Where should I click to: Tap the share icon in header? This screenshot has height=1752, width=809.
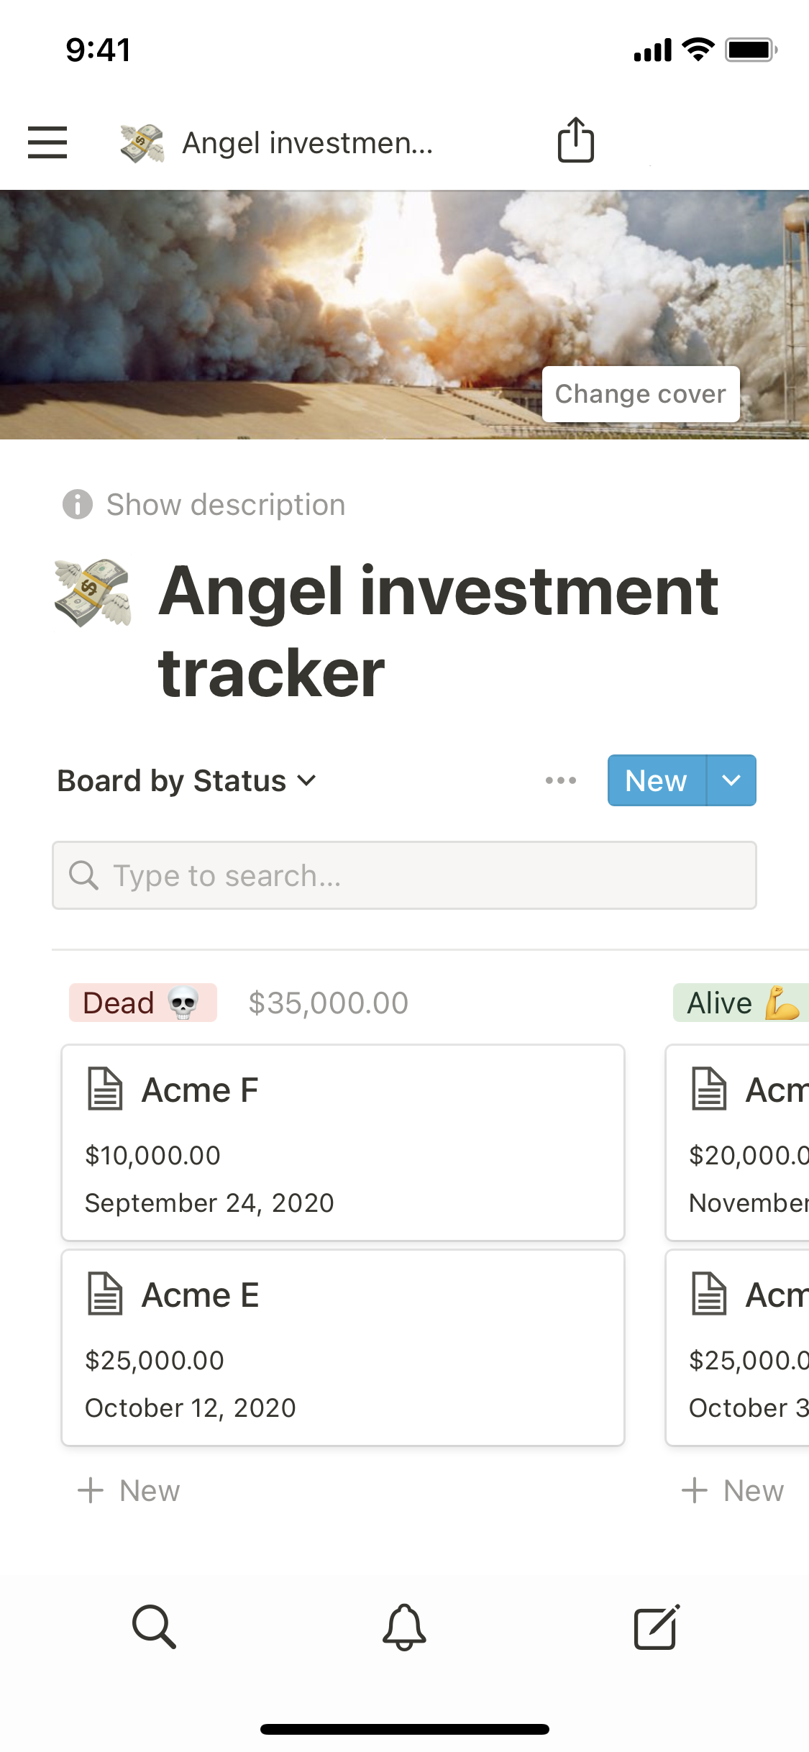[575, 140]
